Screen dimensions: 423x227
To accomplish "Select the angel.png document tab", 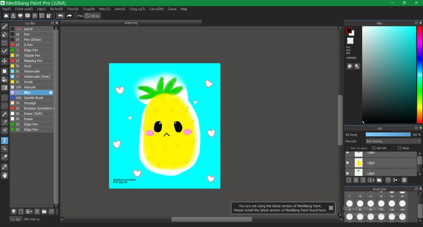I will 131,23.
